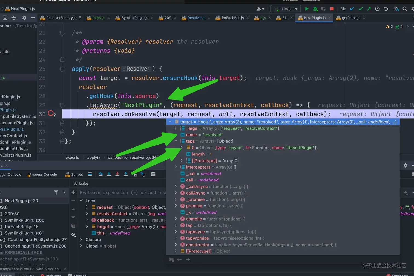This screenshot has width=414, height=276.
Task: Open the Process Console tab
Action: [43, 175]
